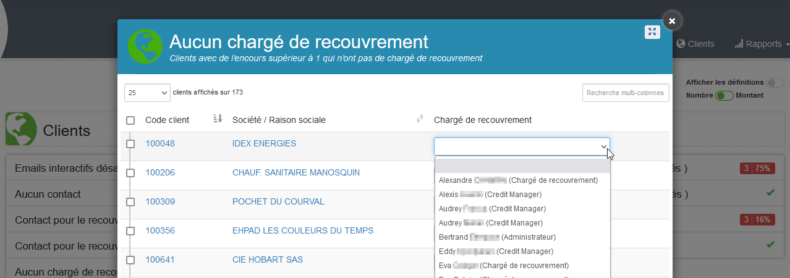Click the expand fullscreen icon in modal header
This screenshot has height=278, width=790.
pos(652,32)
